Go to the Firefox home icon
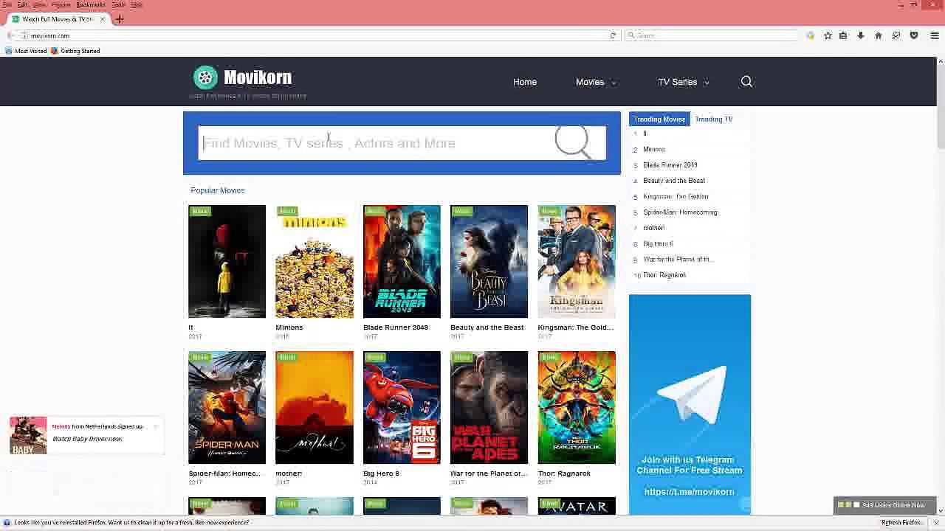 click(x=878, y=35)
